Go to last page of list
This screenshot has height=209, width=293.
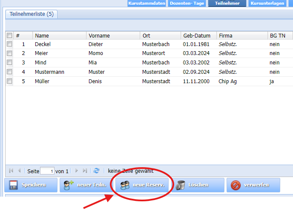pyautogui.click(x=85, y=171)
